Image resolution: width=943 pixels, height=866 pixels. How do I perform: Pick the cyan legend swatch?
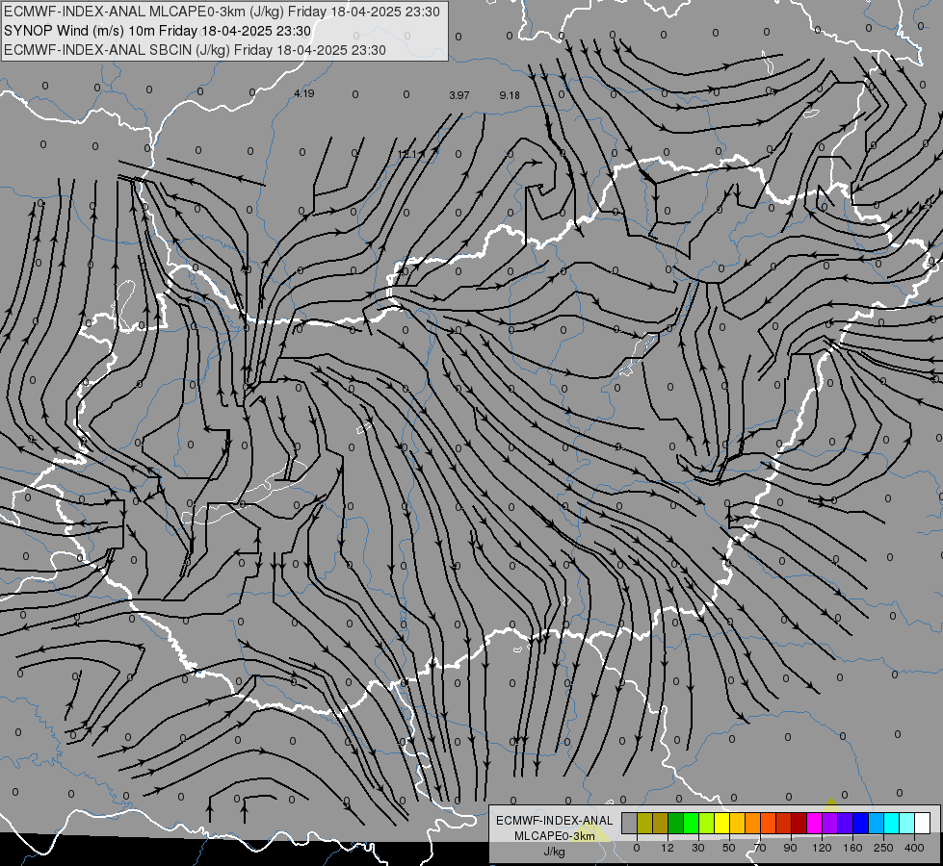point(892,823)
